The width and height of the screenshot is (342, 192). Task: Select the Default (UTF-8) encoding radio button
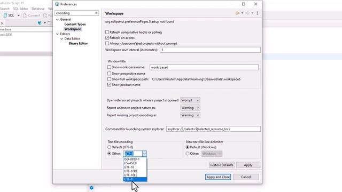point(109,147)
